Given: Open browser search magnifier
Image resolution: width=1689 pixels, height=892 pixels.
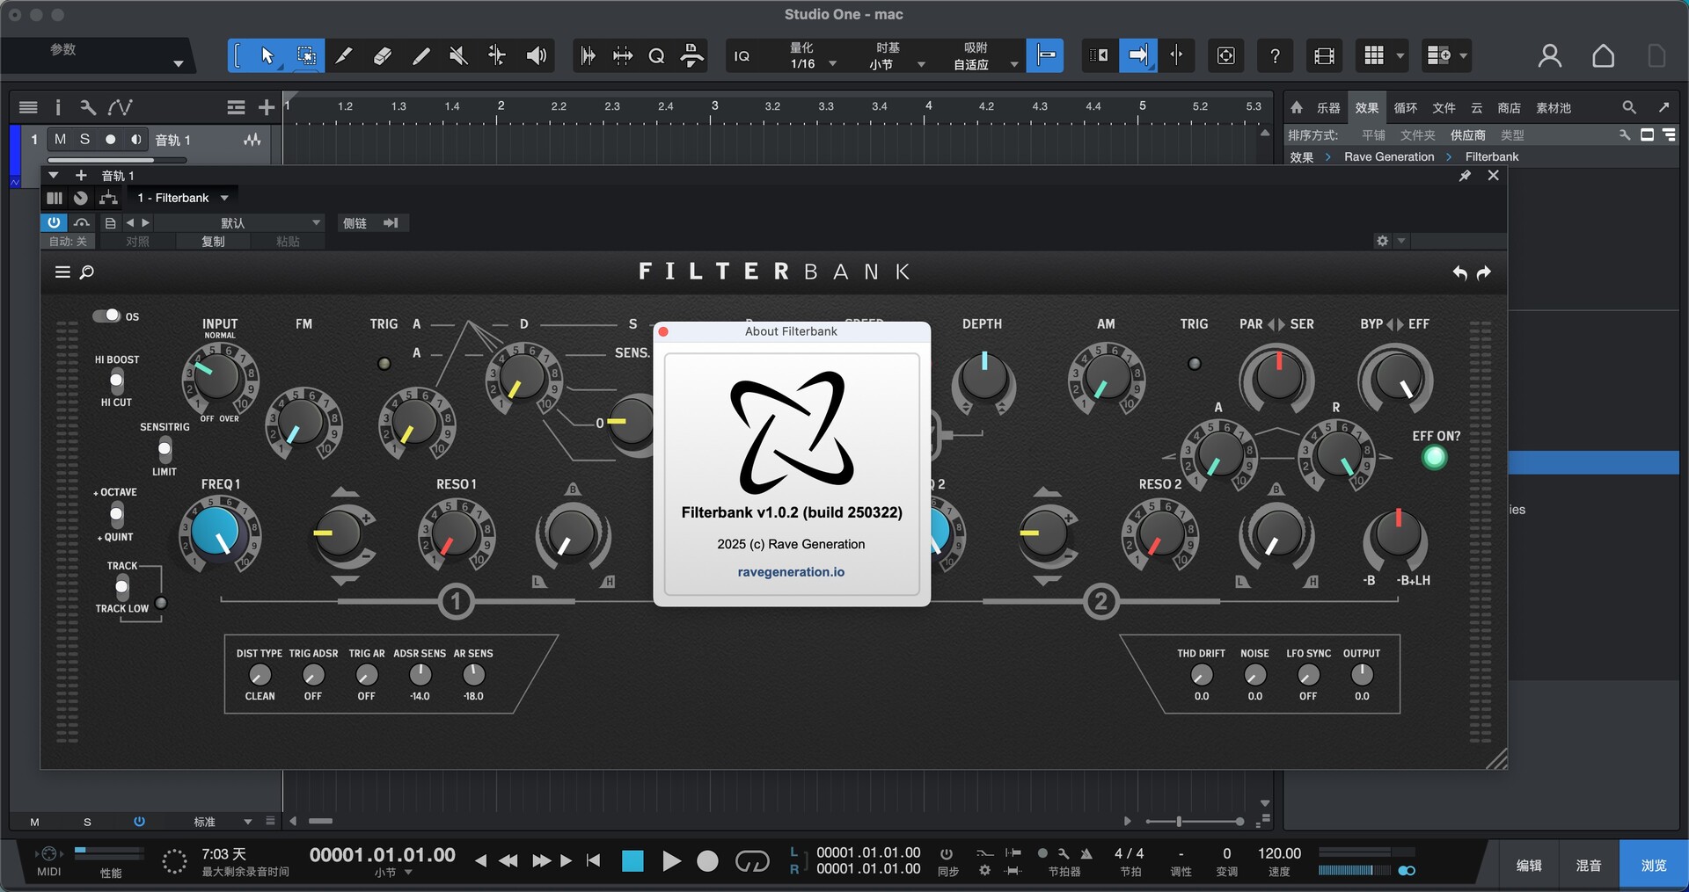Looking at the screenshot, I should pos(1629,107).
